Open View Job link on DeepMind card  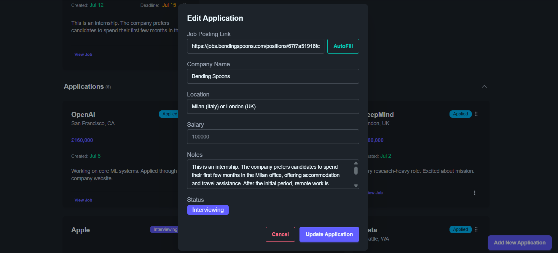coord(375,193)
